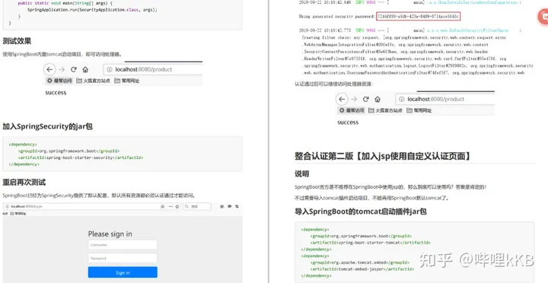Click the Password field
This screenshot has width=548, height=283.
pos(123,258)
